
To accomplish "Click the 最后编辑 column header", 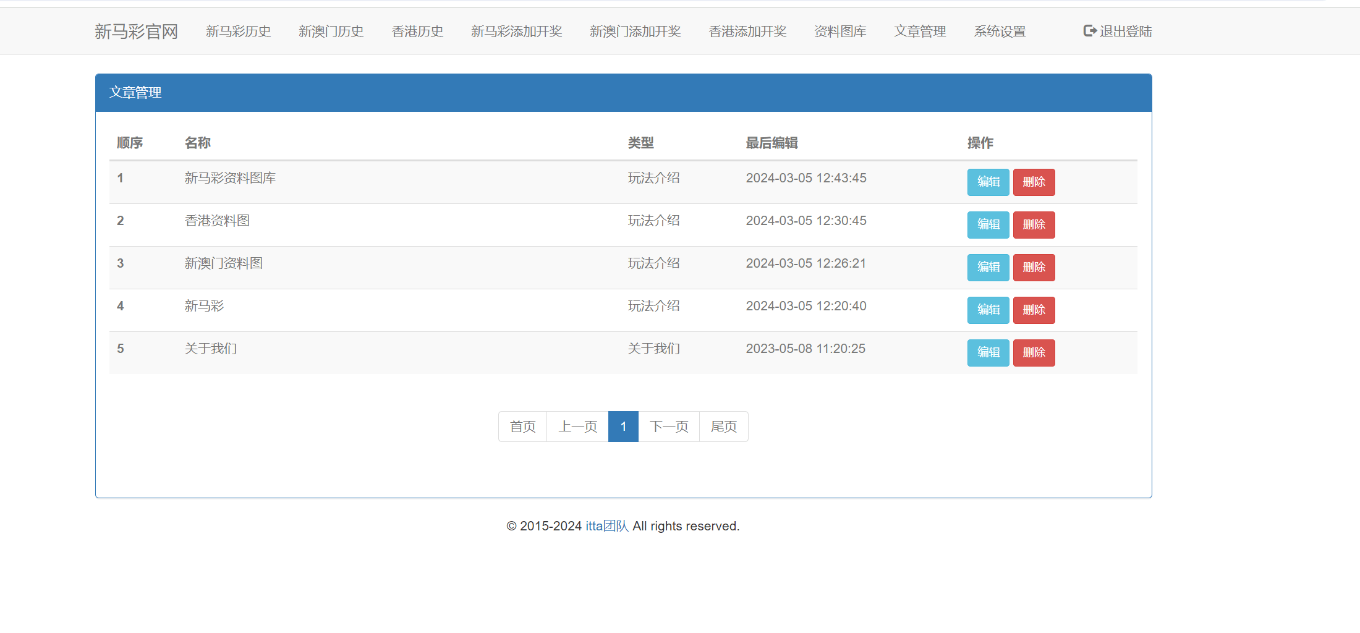I will [771, 143].
